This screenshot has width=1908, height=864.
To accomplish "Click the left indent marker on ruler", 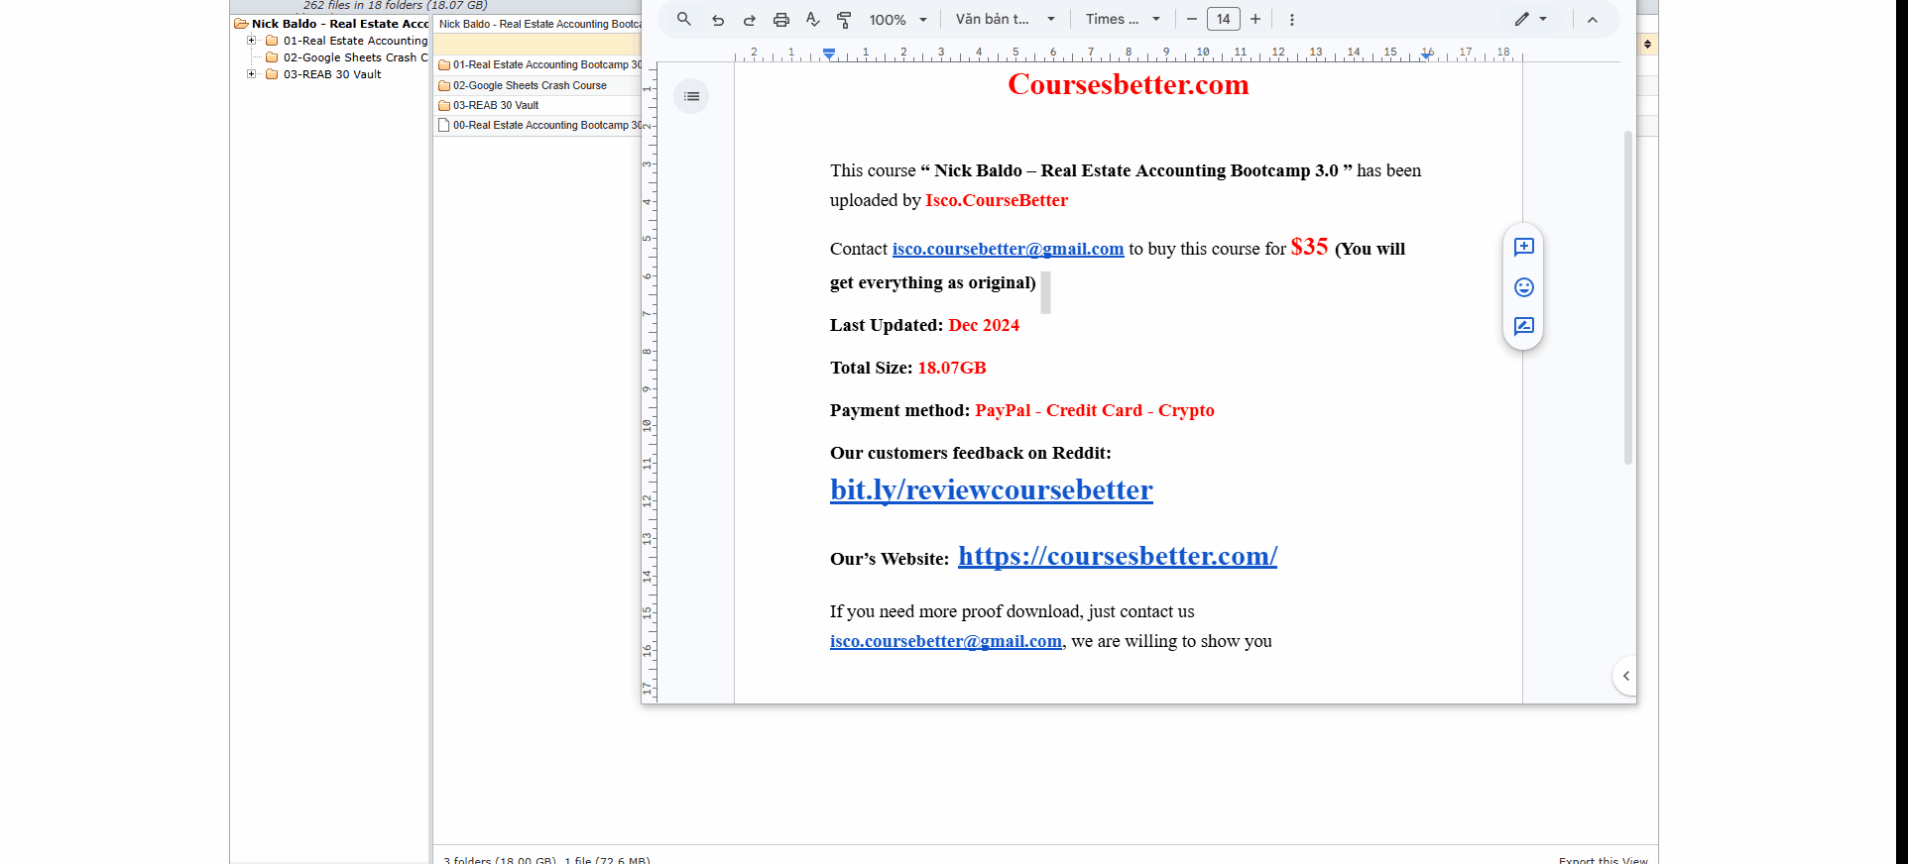I will click(x=829, y=54).
